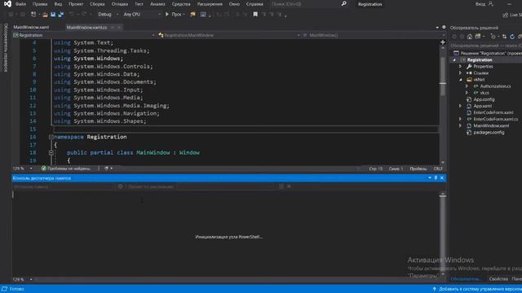Viewport: 522px width, 293px height.
Task: Pin the package manager console panel
Action: tap(436, 178)
